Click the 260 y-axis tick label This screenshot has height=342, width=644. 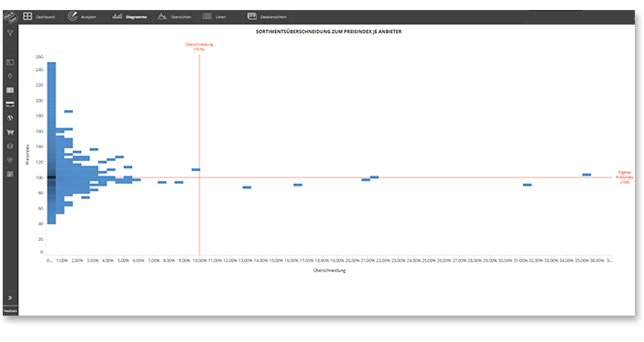tap(39, 57)
